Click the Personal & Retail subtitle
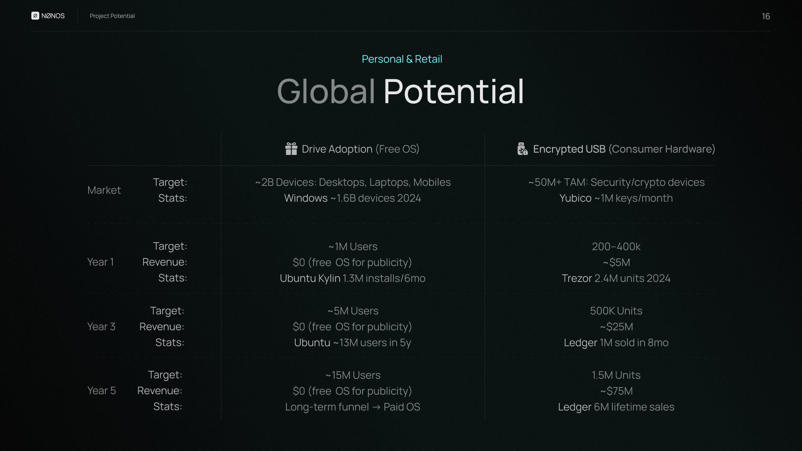 pyautogui.click(x=401, y=59)
